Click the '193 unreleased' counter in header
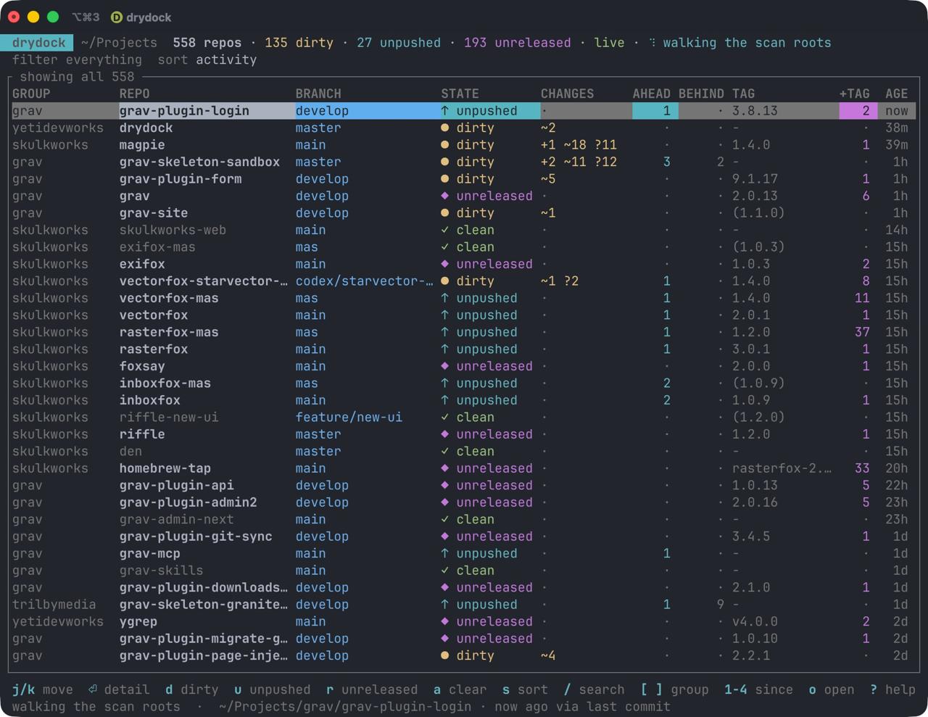 517,43
